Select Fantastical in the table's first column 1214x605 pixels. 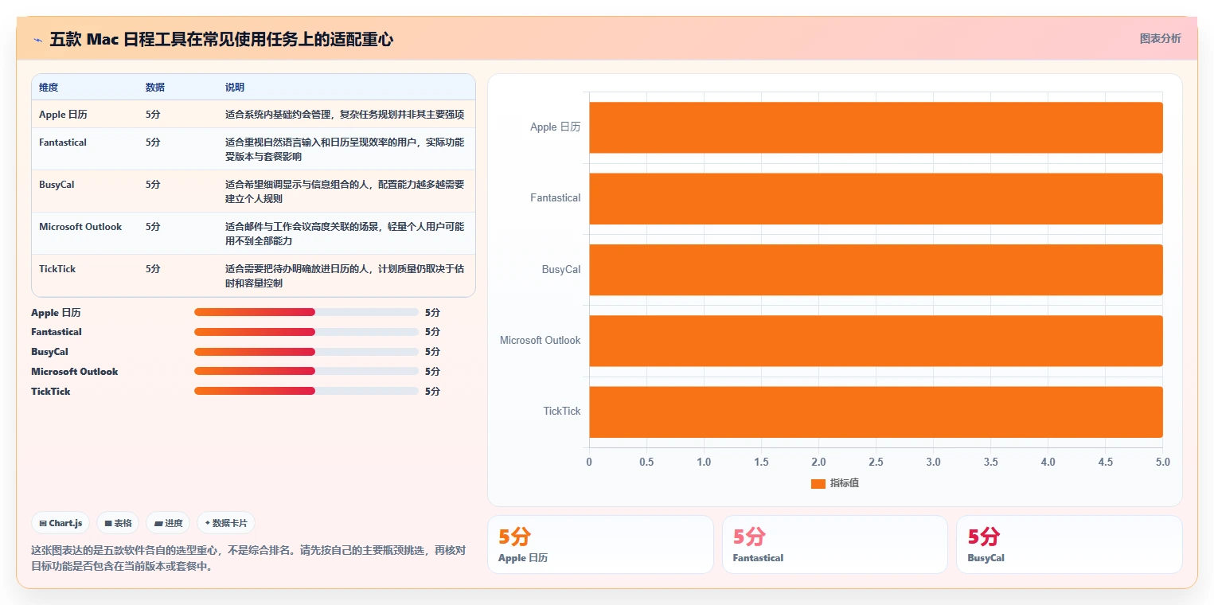[x=63, y=142]
